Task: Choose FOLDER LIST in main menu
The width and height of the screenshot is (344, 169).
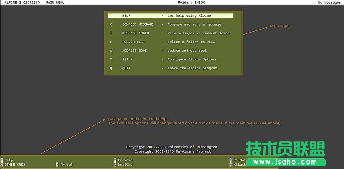Action: (x=133, y=42)
